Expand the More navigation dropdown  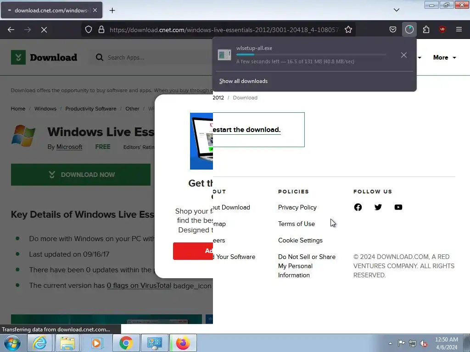tap(444, 57)
